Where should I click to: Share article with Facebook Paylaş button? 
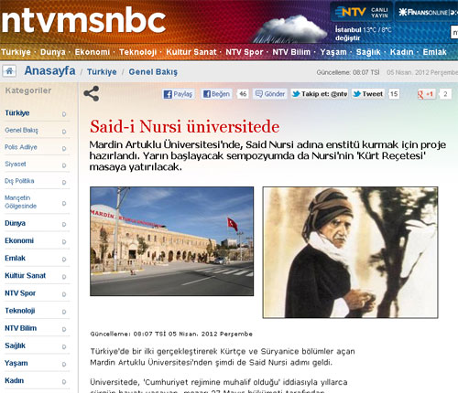(x=178, y=94)
